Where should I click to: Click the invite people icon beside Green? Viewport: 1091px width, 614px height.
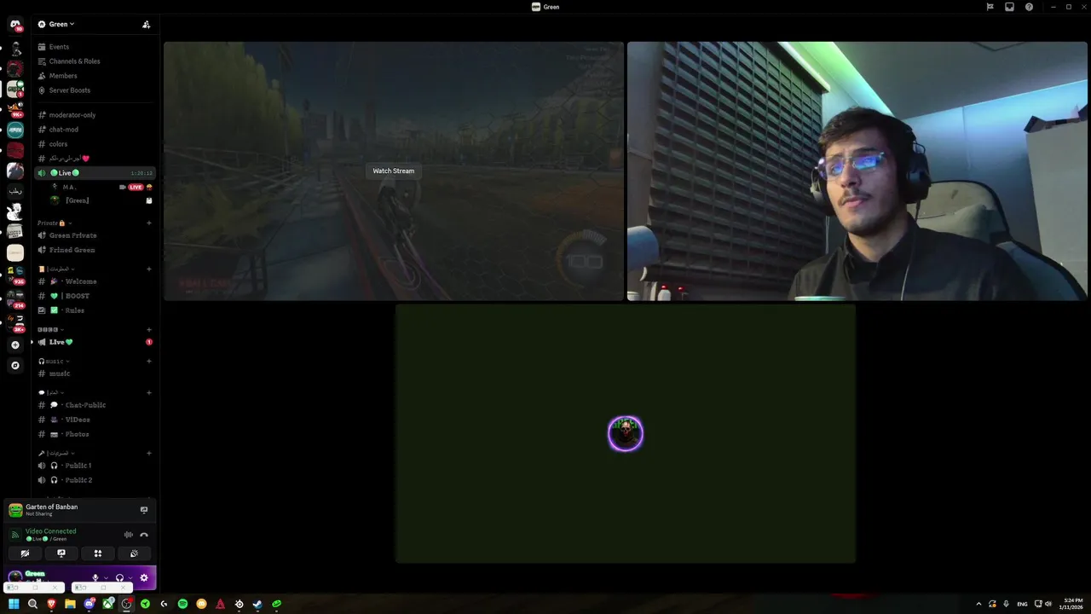coord(146,24)
